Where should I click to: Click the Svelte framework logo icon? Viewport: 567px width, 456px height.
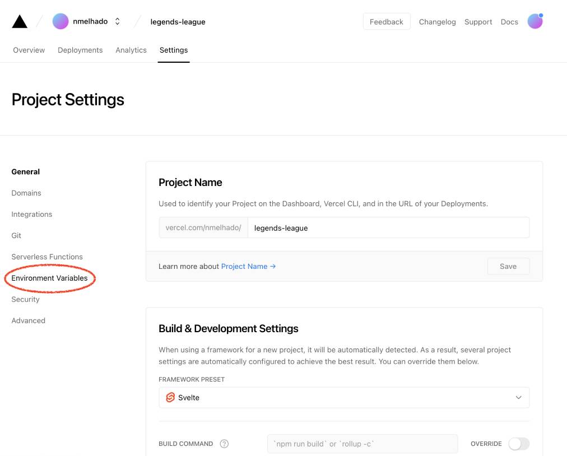[x=170, y=397]
